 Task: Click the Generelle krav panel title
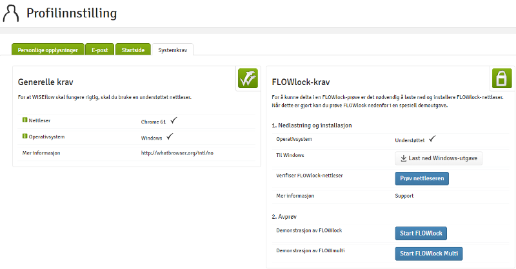[46, 83]
